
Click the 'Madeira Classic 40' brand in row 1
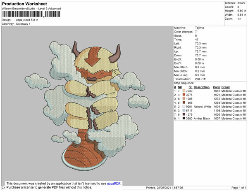pyautogui.click(x=234, y=91)
